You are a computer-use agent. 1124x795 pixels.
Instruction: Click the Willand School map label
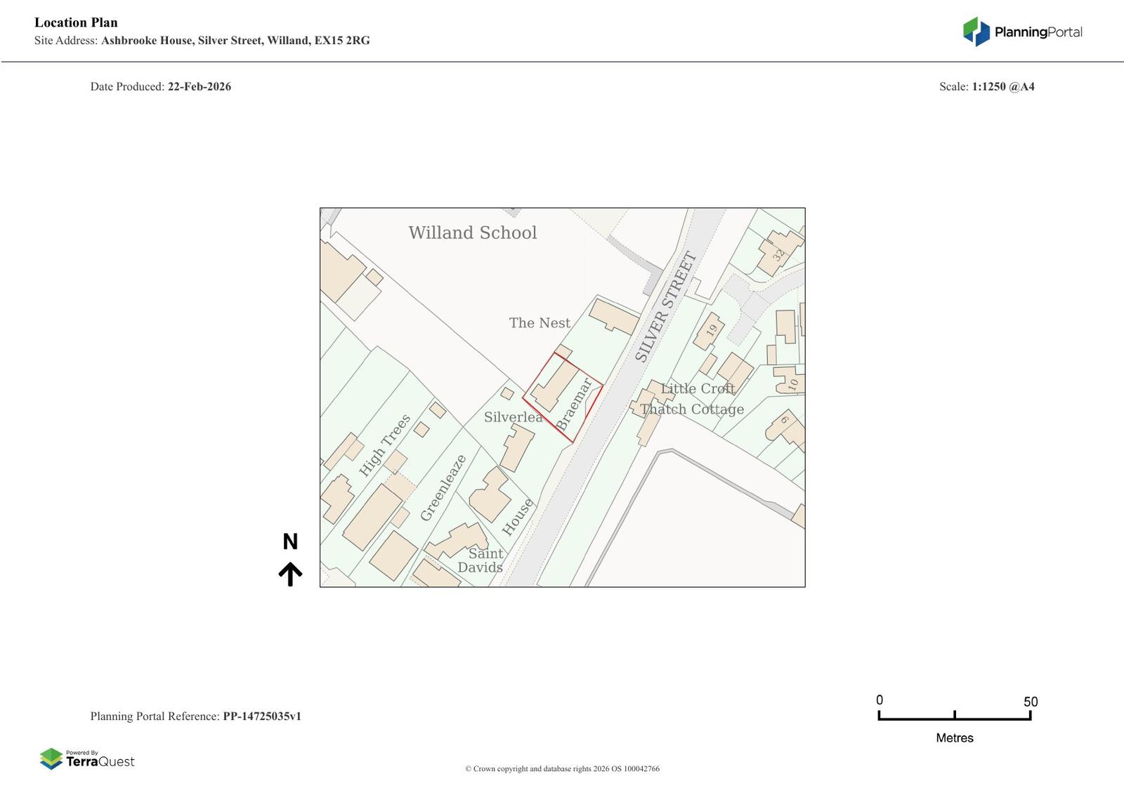click(473, 232)
